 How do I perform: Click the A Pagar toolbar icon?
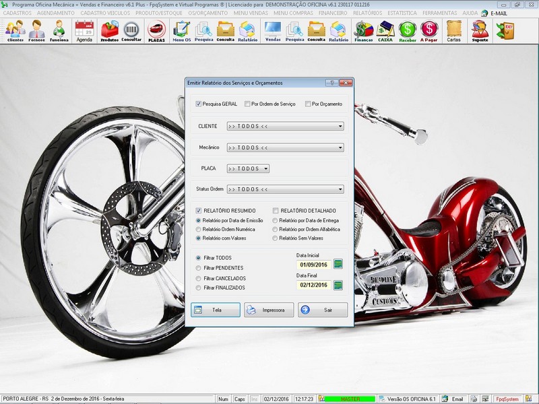429,31
